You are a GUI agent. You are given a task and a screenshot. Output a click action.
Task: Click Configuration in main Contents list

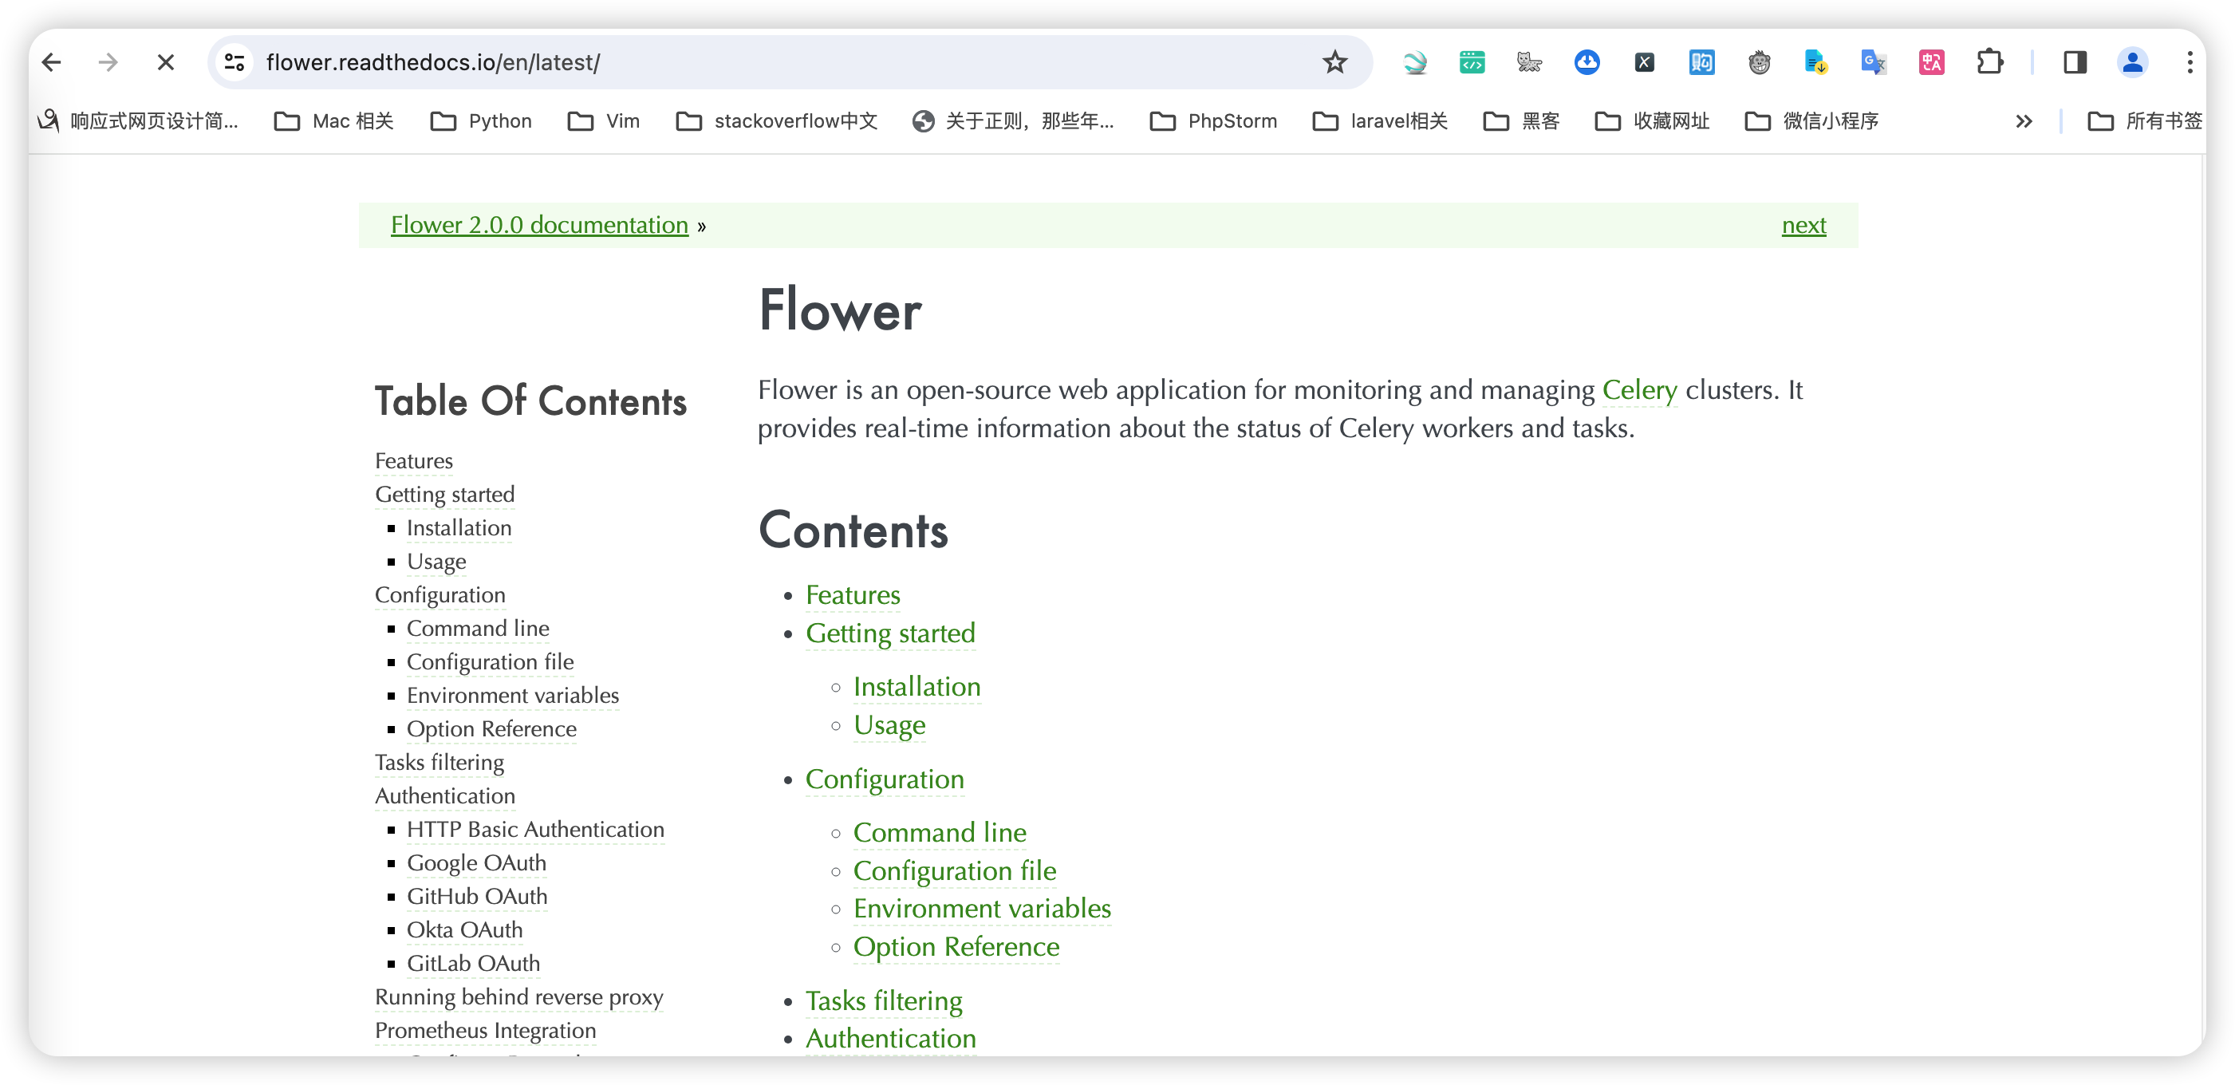point(884,779)
